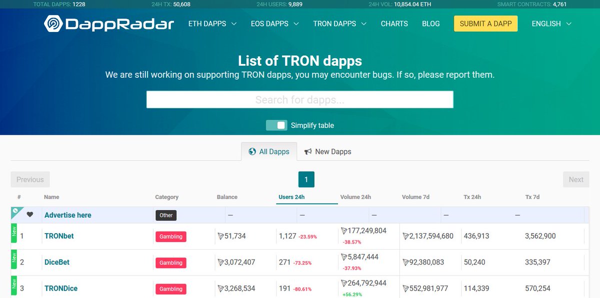600x298 pixels.
Task: Click the DappRadar logo icon
Action: tap(53, 23)
